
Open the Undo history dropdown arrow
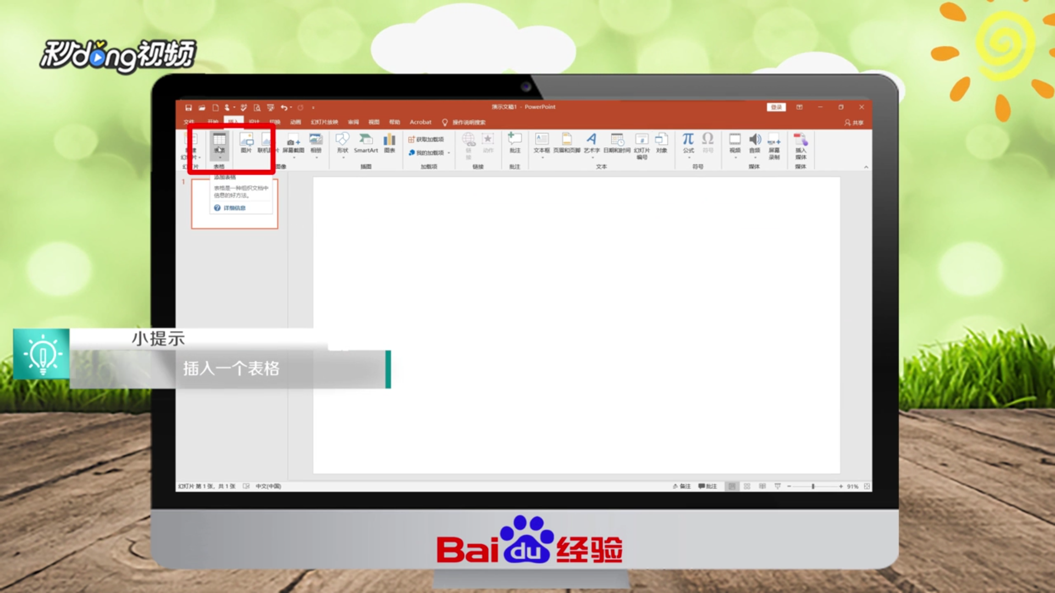click(x=291, y=108)
